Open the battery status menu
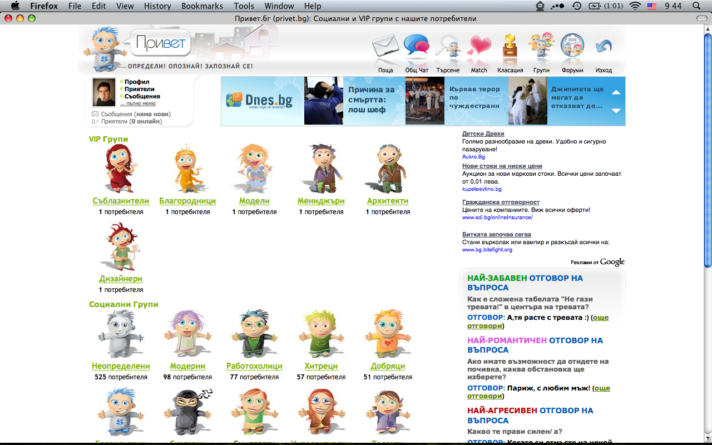The height and width of the screenshot is (445, 712). [606, 6]
